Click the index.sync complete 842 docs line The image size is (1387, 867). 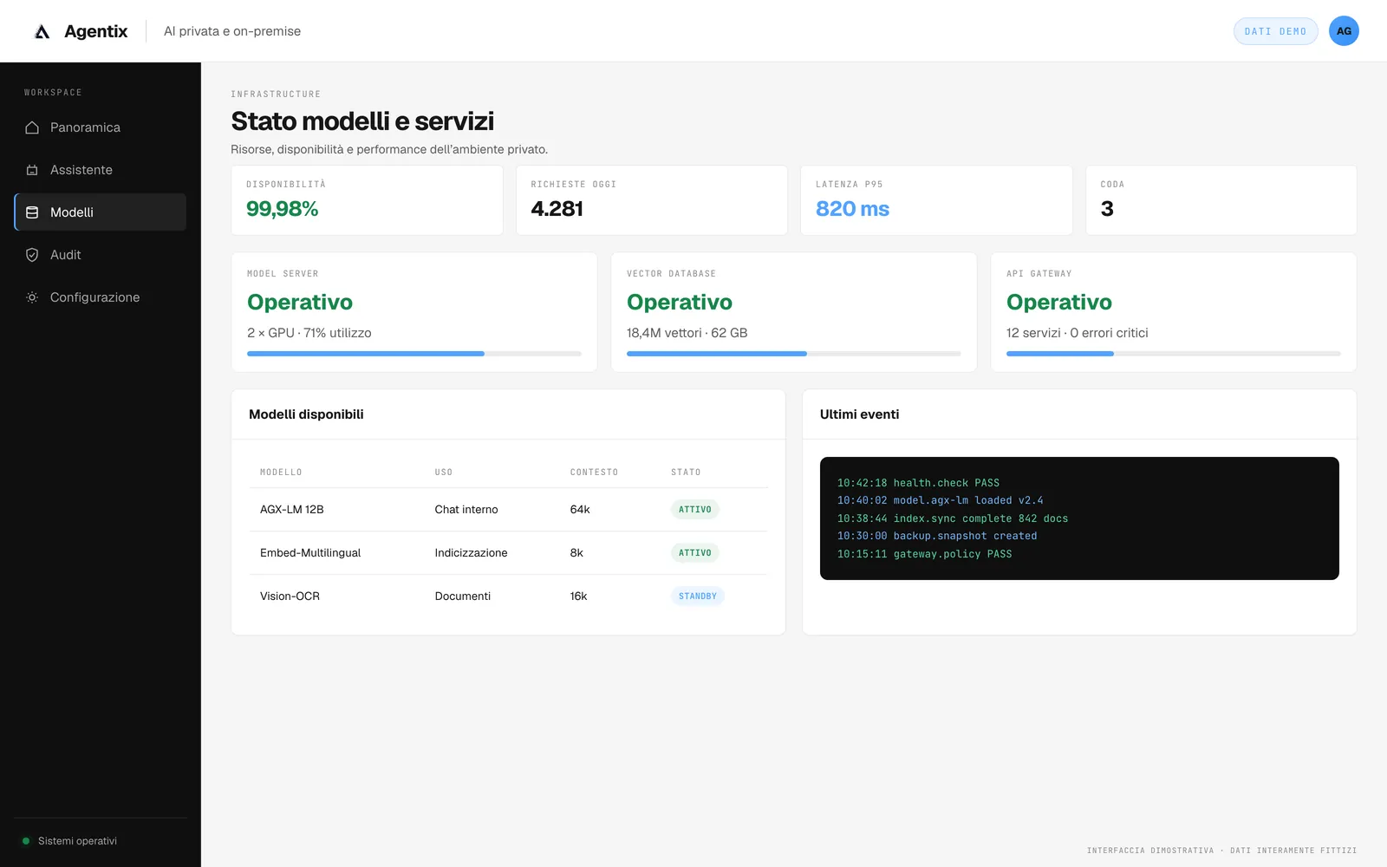[953, 518]
